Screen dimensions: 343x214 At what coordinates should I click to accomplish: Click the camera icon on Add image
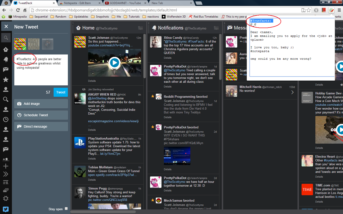pos(19,104)
